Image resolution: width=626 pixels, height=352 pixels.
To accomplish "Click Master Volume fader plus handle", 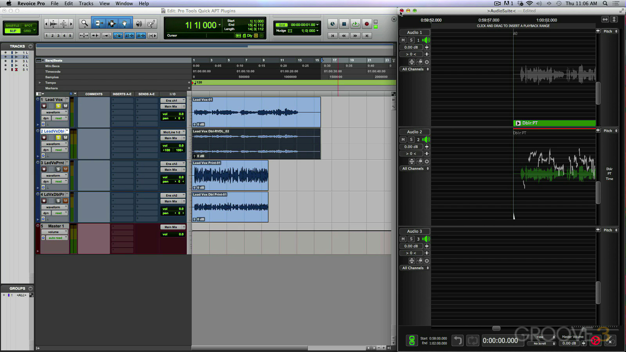I will pos(584,343).
